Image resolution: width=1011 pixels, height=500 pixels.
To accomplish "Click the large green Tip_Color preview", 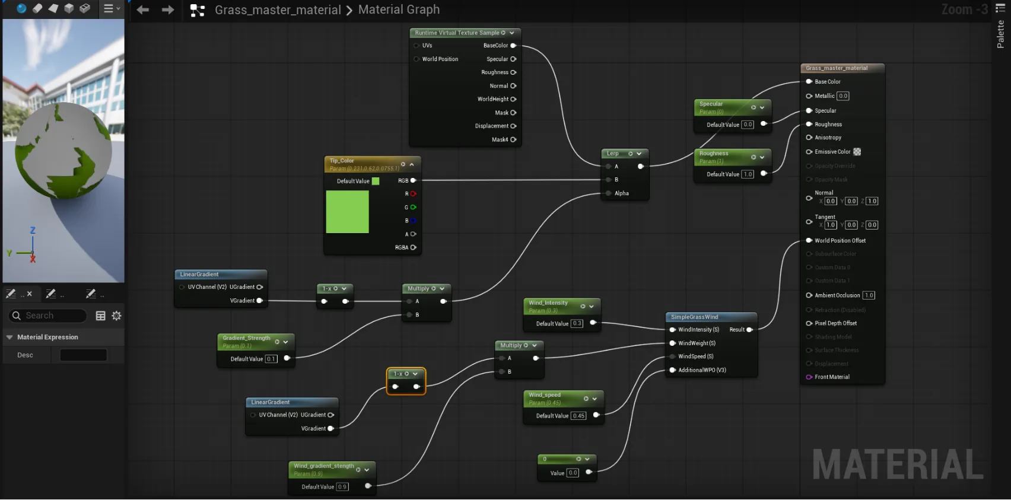I will [348, 212].
